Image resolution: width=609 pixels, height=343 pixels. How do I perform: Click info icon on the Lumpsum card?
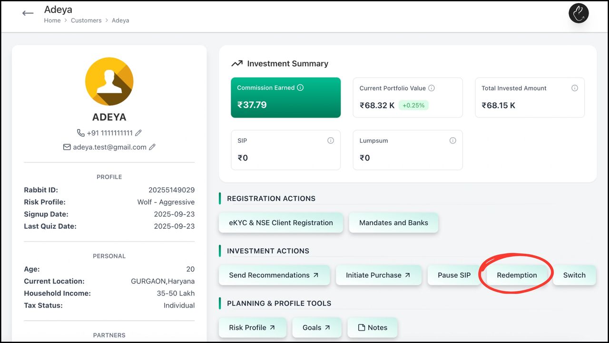453,141
